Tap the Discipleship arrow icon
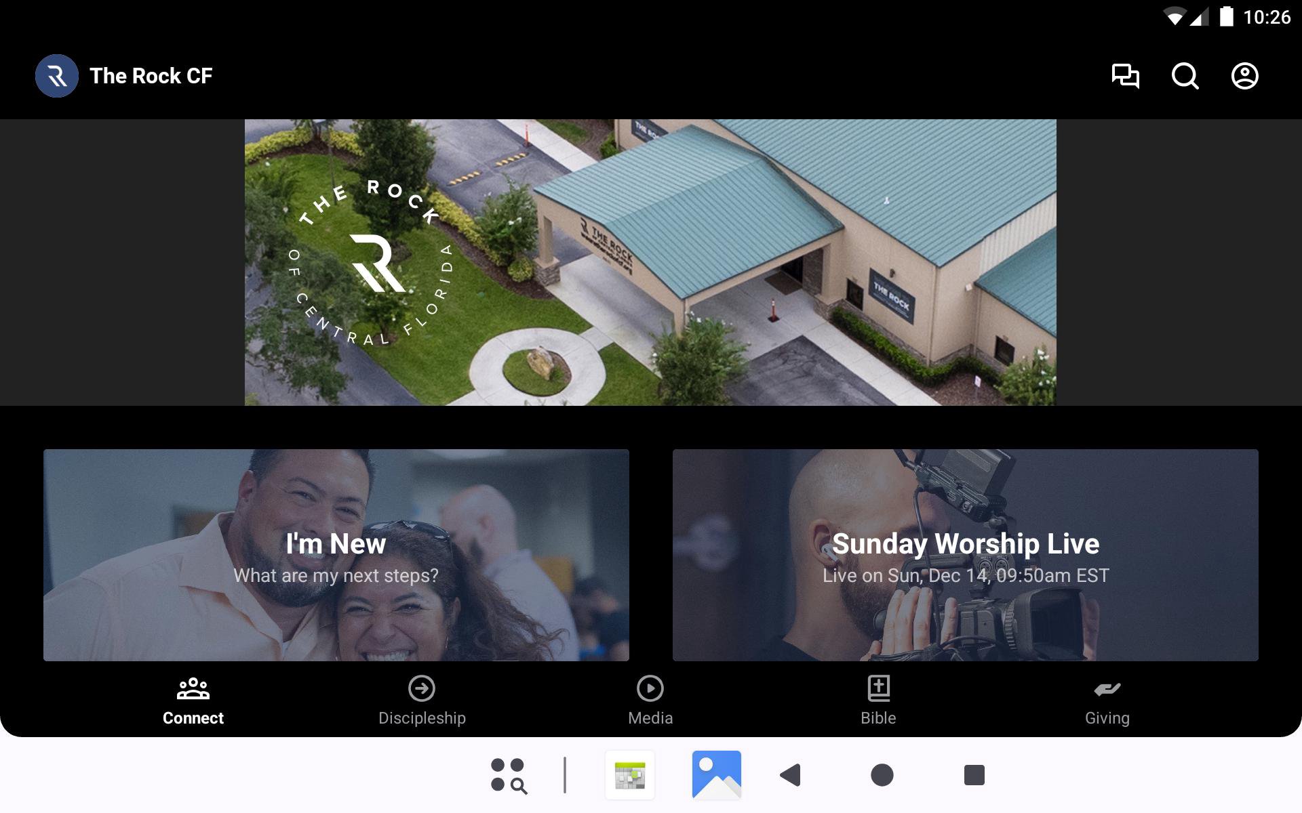The image size is (1302, 813). click(x=422, y=688)
